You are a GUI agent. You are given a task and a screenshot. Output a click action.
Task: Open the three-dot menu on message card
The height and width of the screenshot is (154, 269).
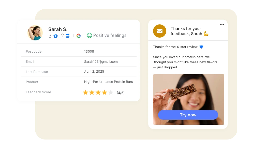tap(222, 24)
